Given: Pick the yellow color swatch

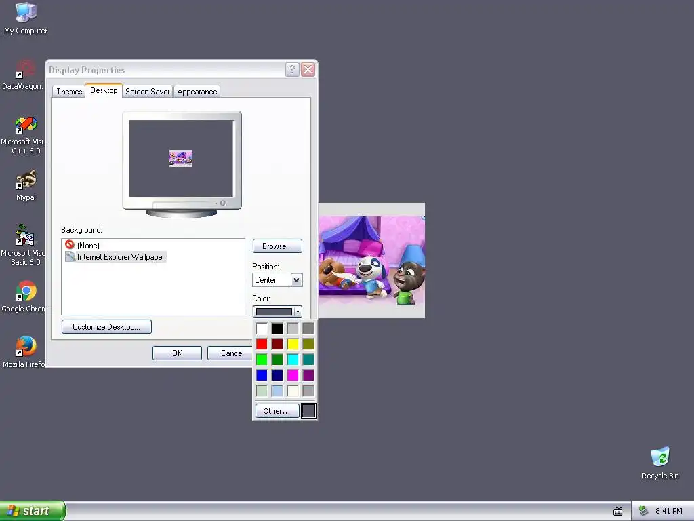Looking at the screenshot, I should coord(293,344).
